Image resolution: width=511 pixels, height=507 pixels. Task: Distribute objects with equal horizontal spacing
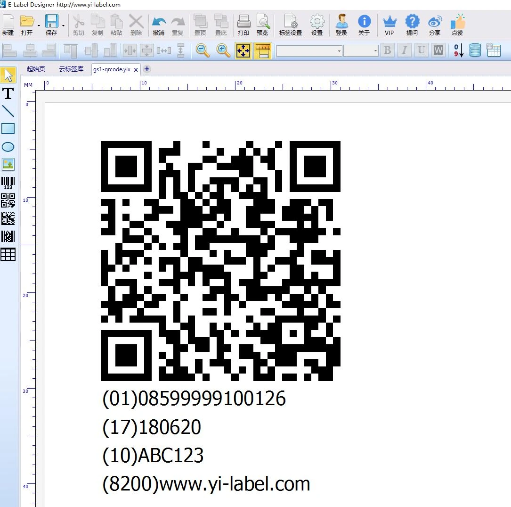click(x=164, y=50)
